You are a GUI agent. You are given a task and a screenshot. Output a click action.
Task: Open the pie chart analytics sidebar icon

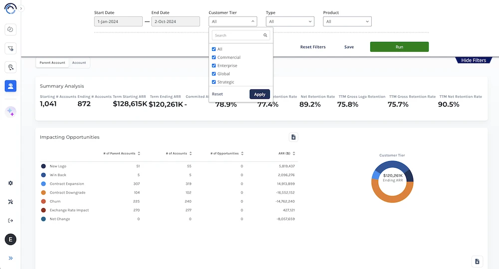[10, 30]
